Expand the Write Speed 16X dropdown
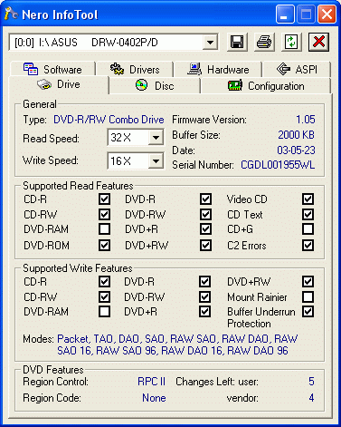Viewport: 341px width, 427px height. click(x=156, y=161)
